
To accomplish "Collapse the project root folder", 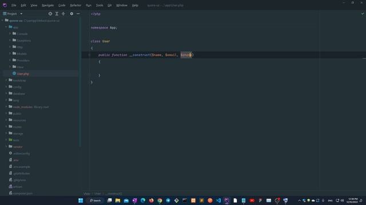I will (x=2, y=20).
